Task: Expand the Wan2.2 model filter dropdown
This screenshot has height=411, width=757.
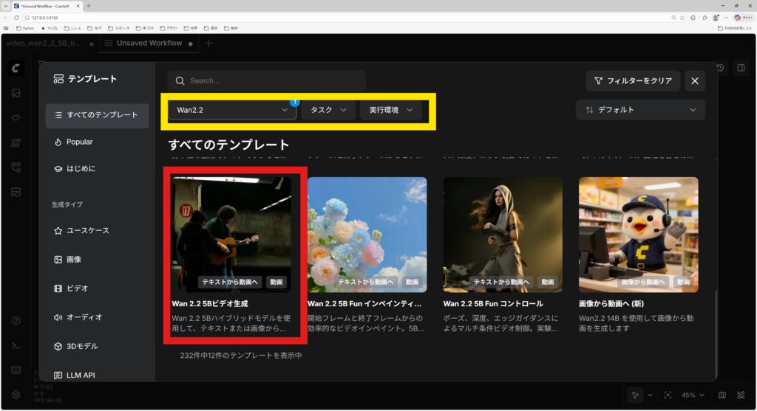Action: [x=231, y=110]
